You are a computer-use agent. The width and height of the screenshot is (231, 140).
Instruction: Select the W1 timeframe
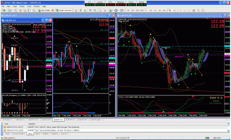point(160,10)
